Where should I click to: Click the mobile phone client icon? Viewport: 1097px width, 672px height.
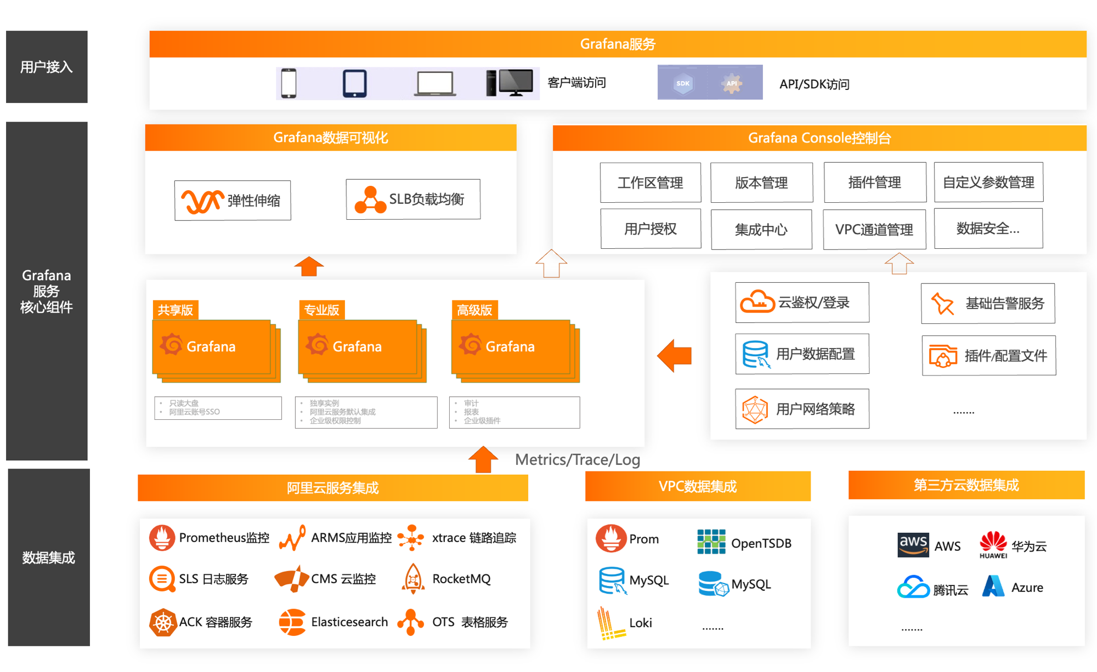click(x=289, y=83)
